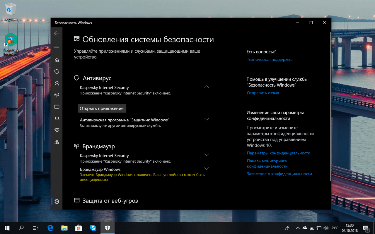The width and height of the screenshot is (375, 234).
Task: Open Skype from the taskbar
Action: coord(93,228)
